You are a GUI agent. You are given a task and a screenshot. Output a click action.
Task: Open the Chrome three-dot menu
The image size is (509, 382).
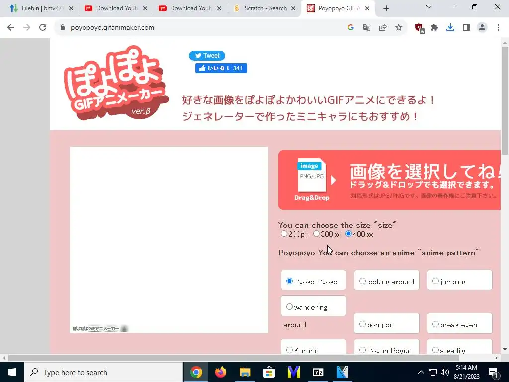[498, 28]
